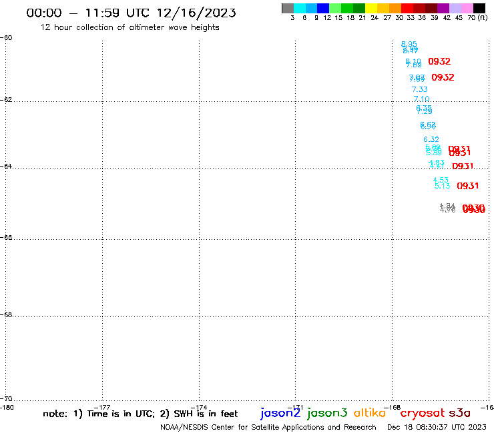This screenshot has height=433, width=494.
Task: Click the '-180' longitude axis label
Action: click(7, 408)
